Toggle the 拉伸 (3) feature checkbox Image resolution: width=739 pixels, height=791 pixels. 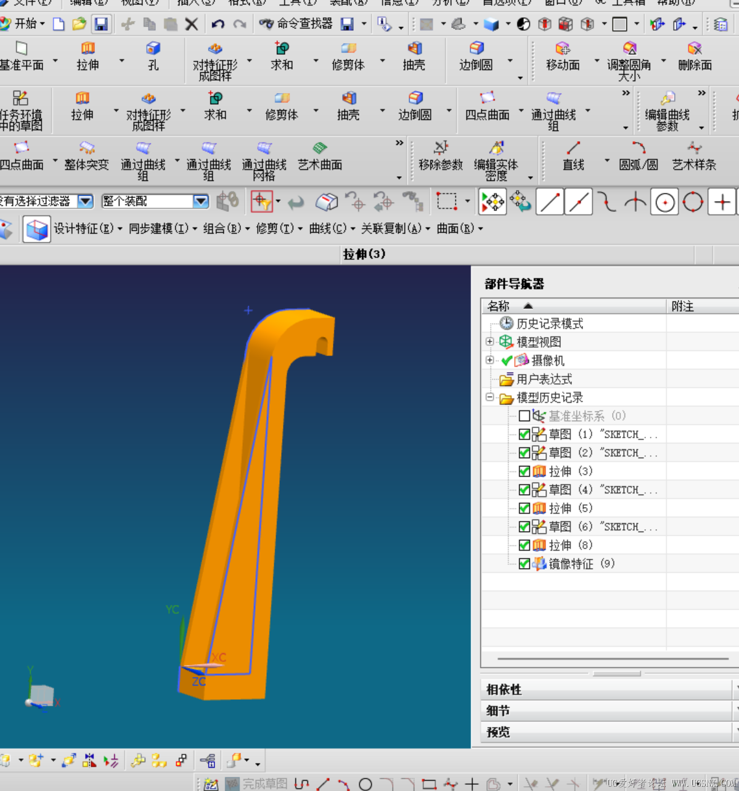525,471
